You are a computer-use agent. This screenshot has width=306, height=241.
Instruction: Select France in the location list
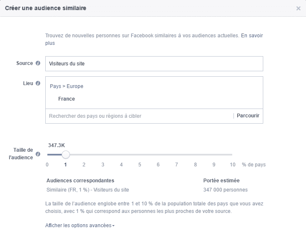(x=67, y=99)
